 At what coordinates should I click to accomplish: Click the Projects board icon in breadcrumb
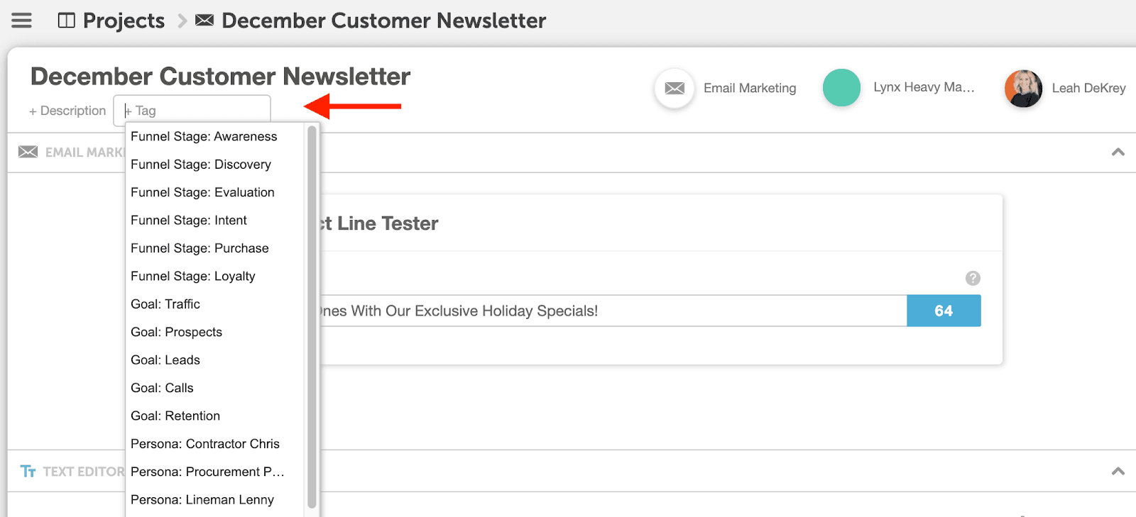pos(66,21)
